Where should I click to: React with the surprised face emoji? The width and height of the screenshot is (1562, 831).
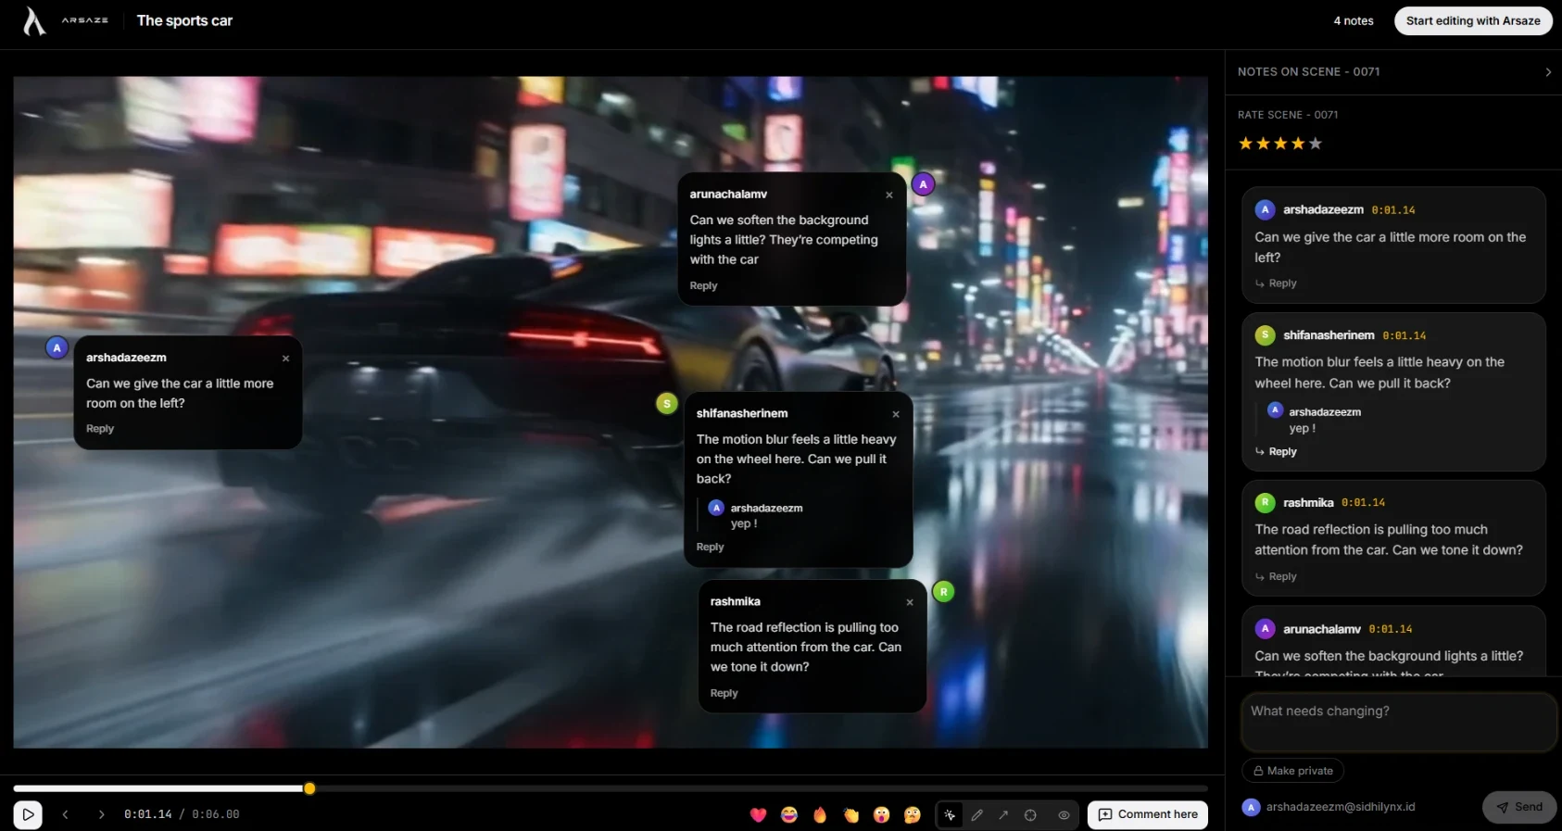881,815
